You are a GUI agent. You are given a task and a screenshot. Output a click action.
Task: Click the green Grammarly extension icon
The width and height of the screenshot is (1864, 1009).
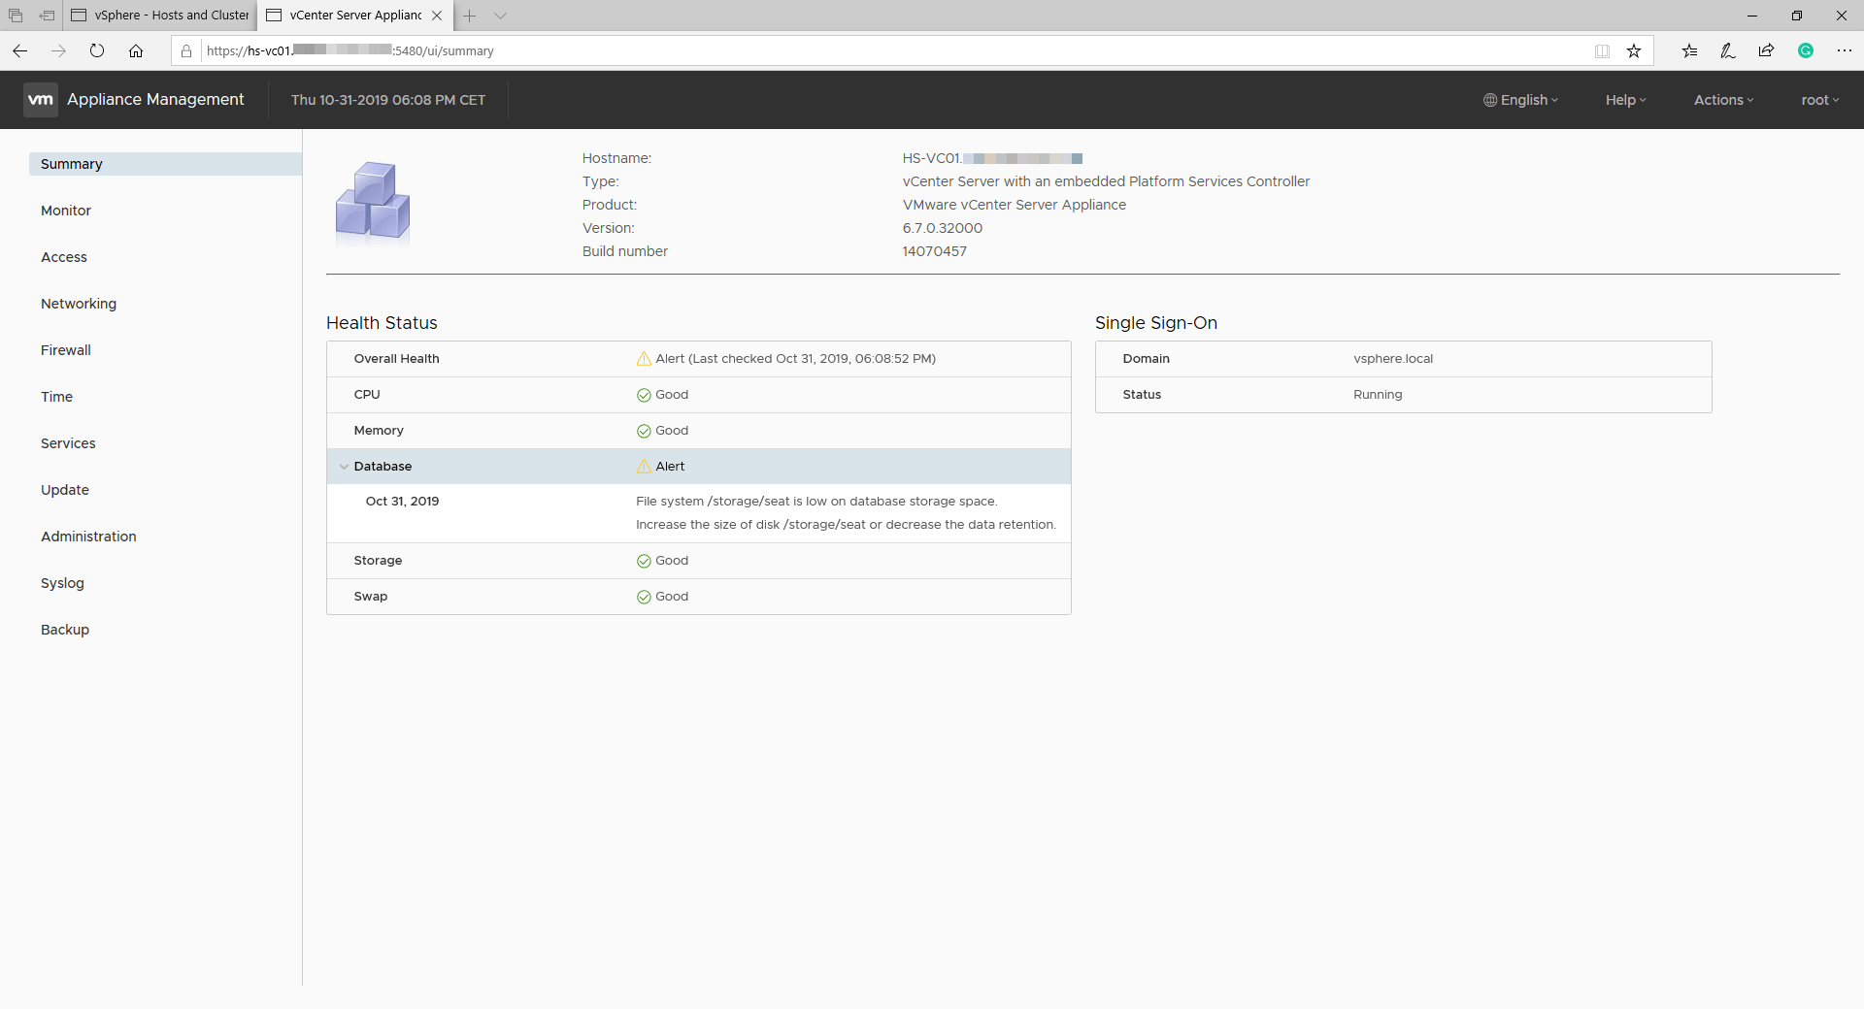point(1806,50)
